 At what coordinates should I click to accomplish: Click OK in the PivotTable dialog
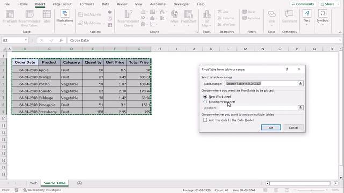click(x=271, y=128)
